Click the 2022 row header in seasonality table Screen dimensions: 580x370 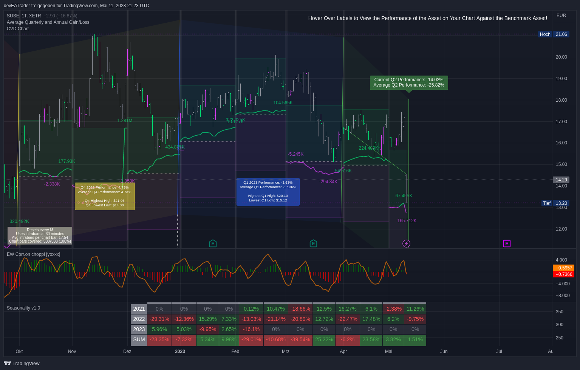139,319
